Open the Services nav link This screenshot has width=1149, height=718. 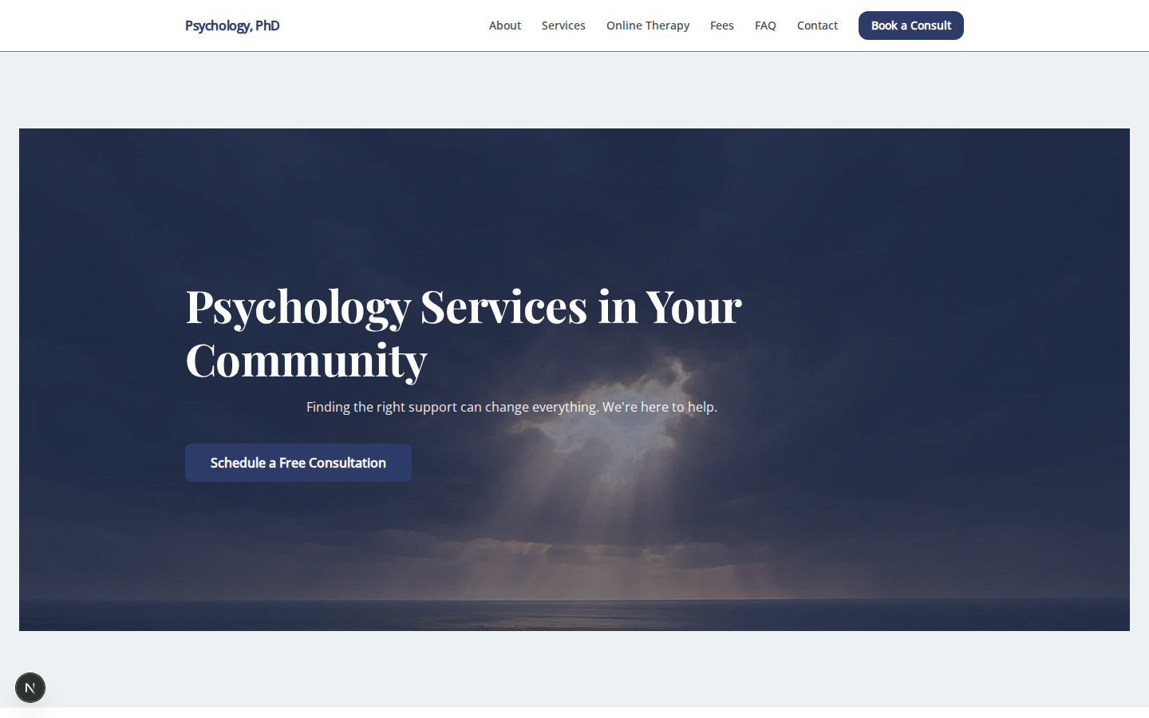(x=563, y=26)
